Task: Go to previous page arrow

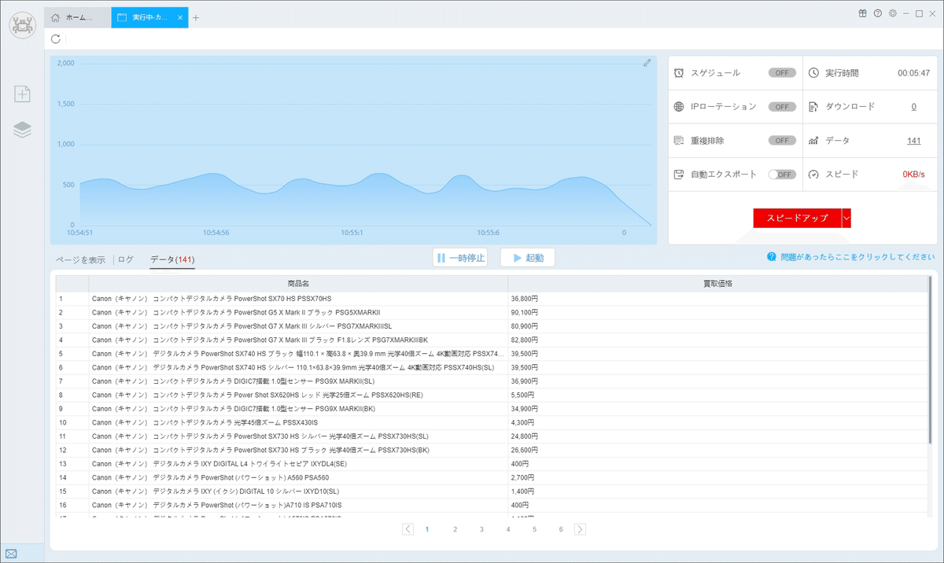Action: pyautogui.click(x=407, y=529)
